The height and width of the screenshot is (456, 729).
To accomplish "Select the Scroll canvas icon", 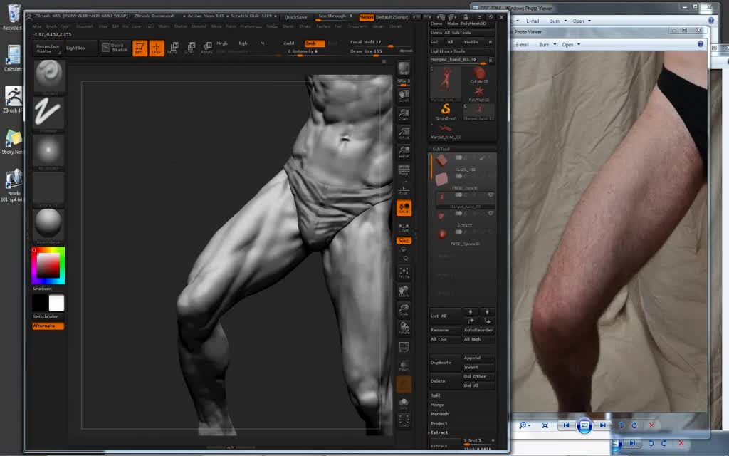I will click(404, 96).
